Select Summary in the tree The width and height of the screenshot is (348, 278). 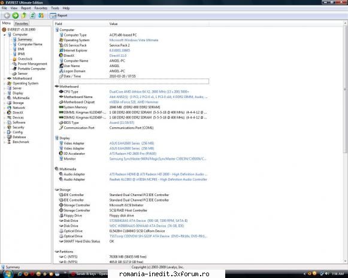[x=25, y=39]
